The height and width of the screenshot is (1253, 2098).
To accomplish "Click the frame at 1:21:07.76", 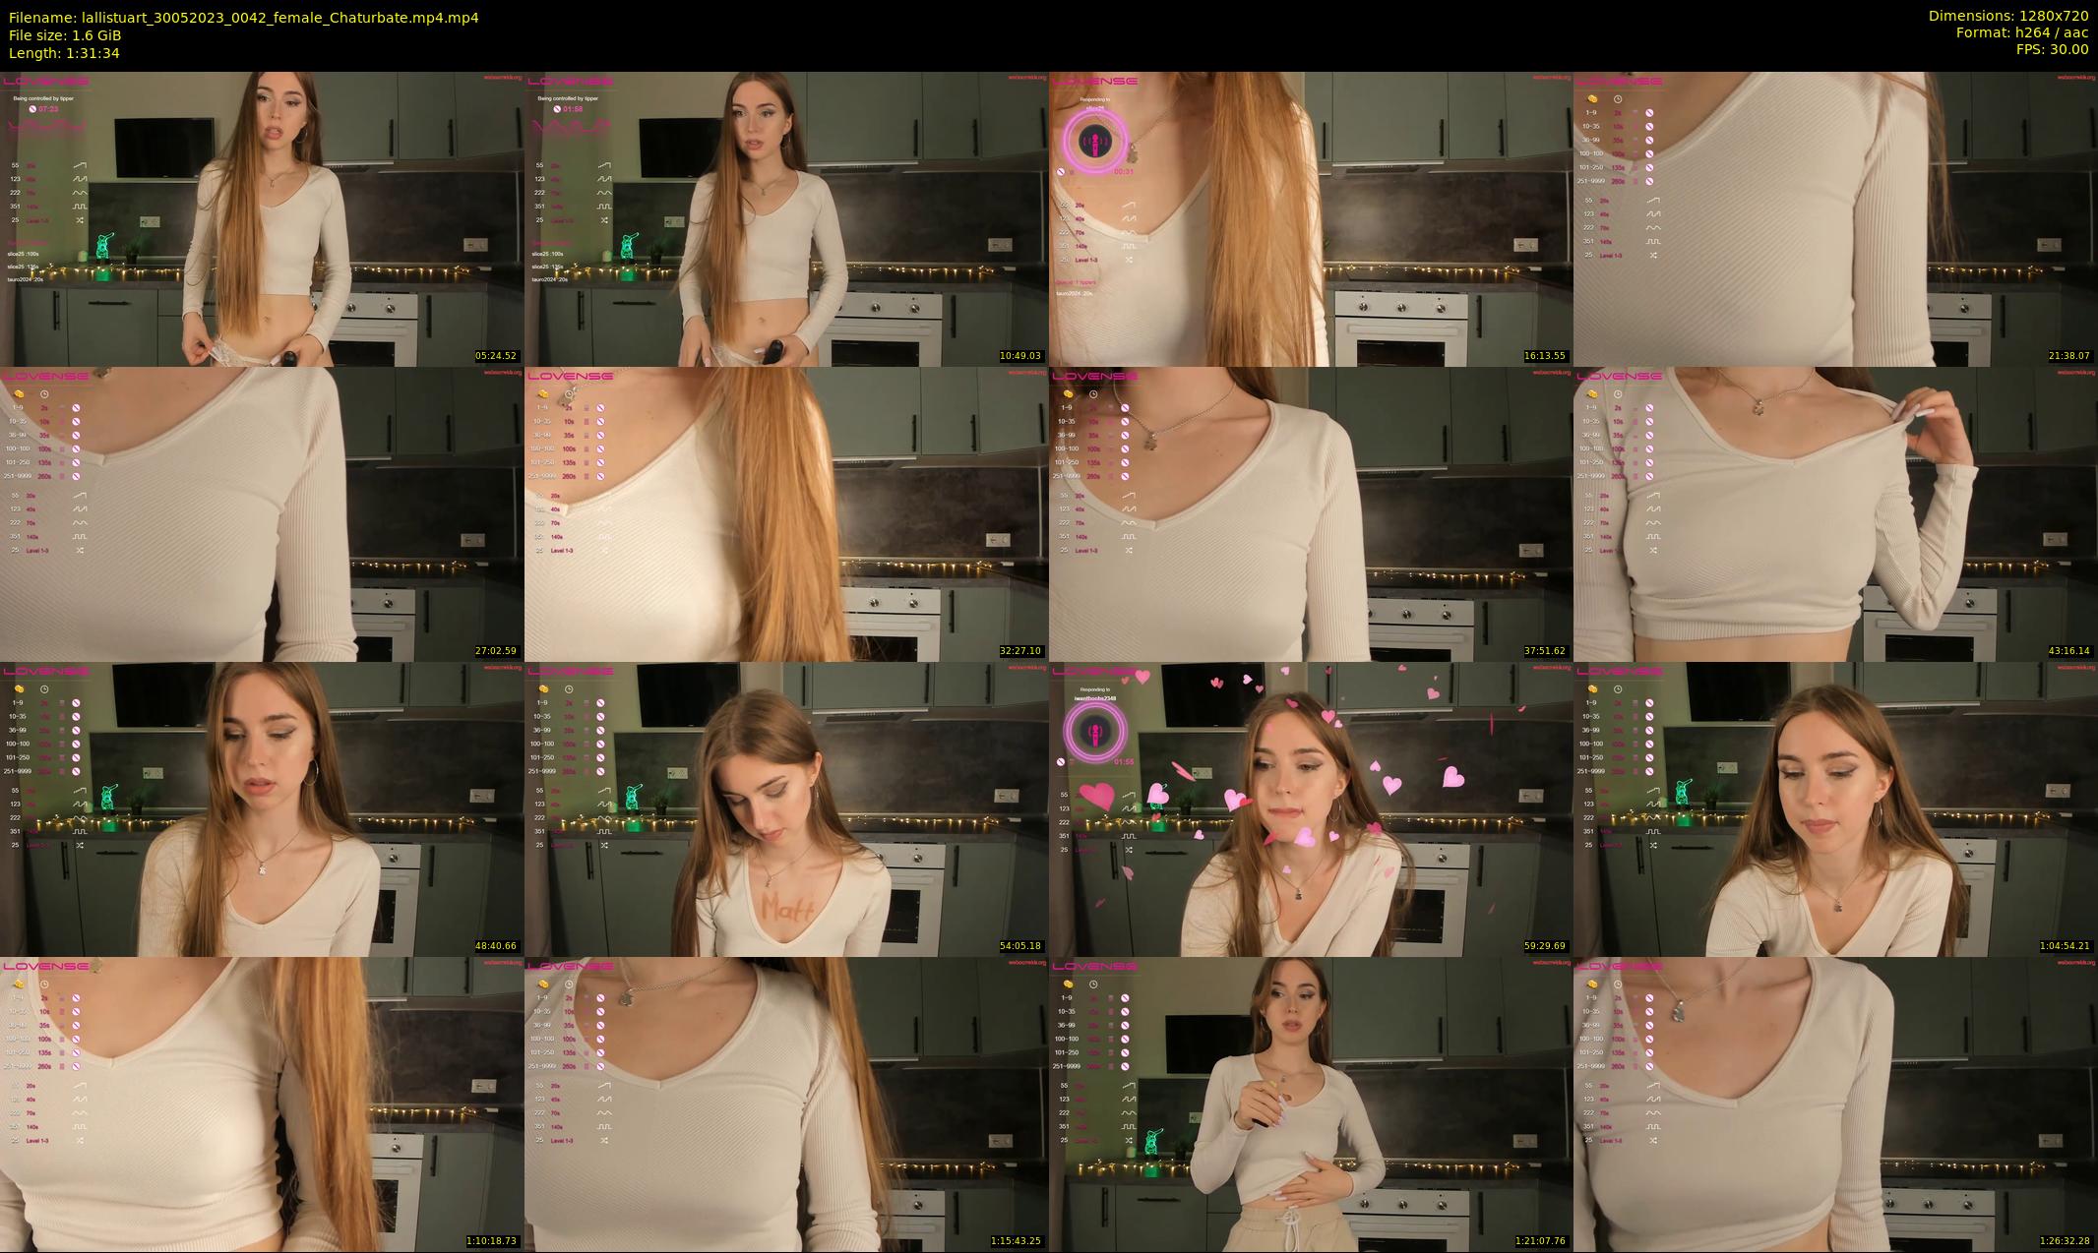I will point(1311,1104).
